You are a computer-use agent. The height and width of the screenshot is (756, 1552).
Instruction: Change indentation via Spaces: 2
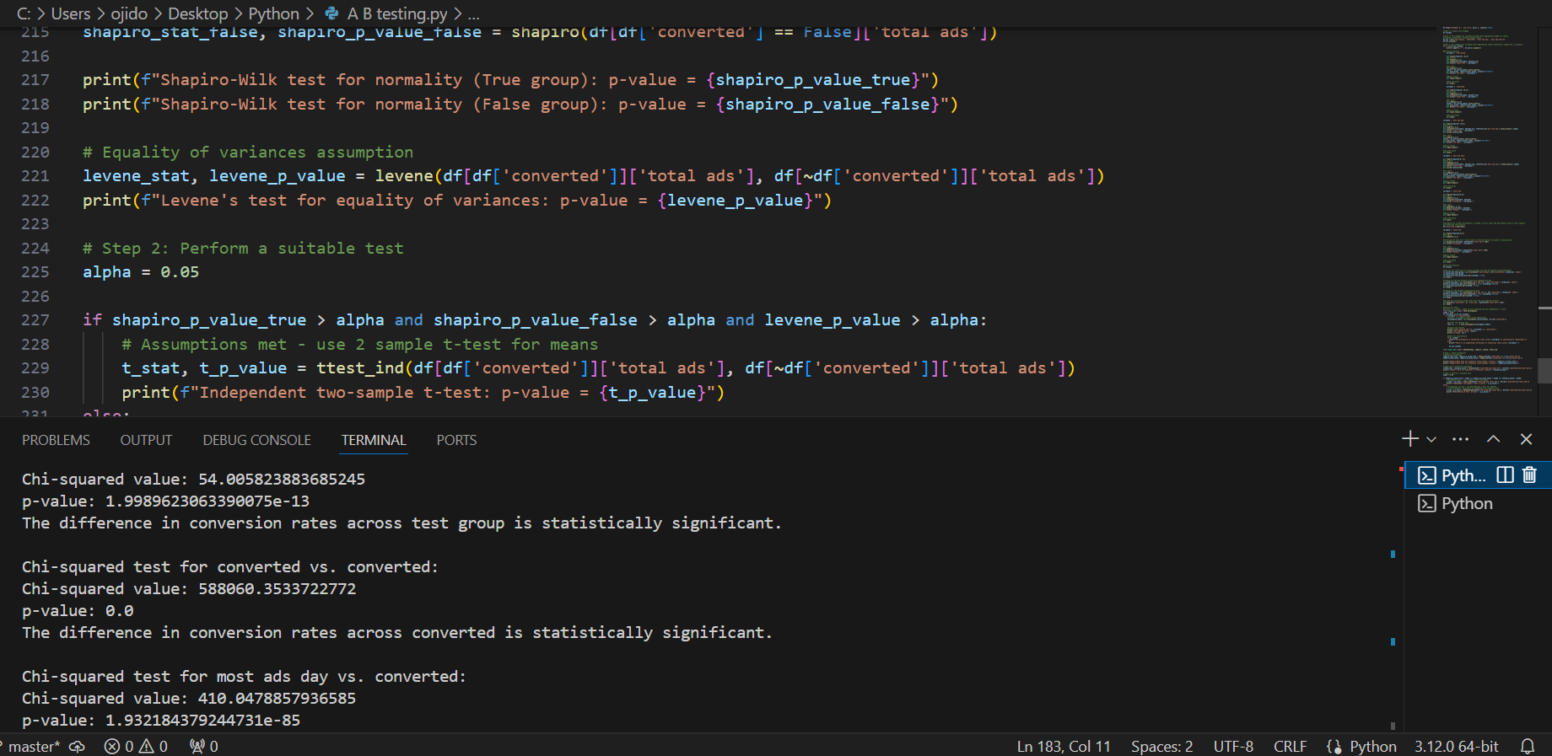pos(1161,746)
